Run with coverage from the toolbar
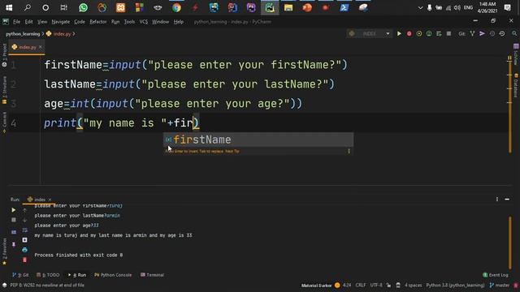Screen dimensions: 520x292 click(x=419, y=34)
